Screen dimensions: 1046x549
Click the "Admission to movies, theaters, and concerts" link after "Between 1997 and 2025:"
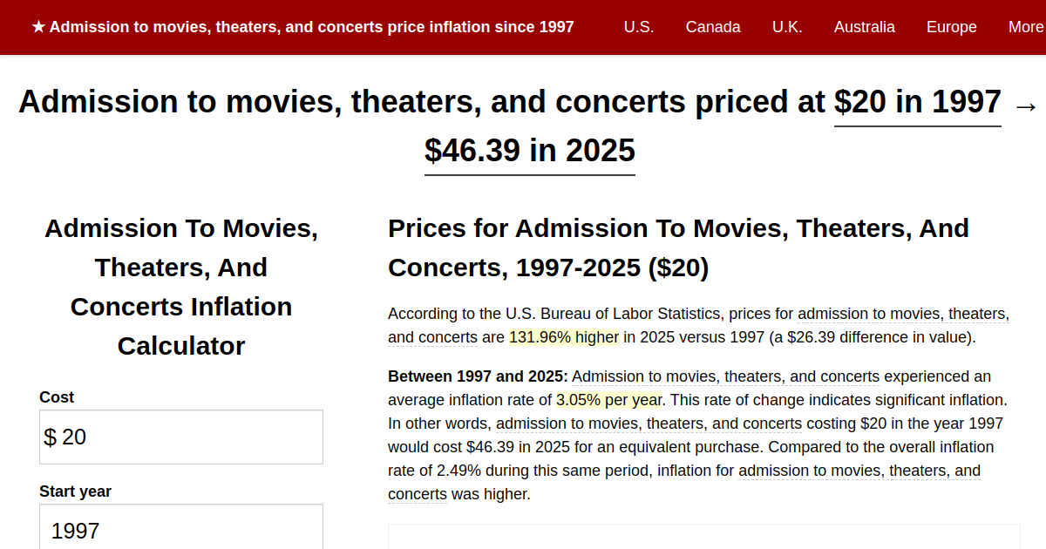pos(726,376)
